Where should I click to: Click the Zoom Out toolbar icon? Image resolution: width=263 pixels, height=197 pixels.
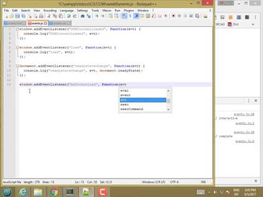[x=102, y=16]
